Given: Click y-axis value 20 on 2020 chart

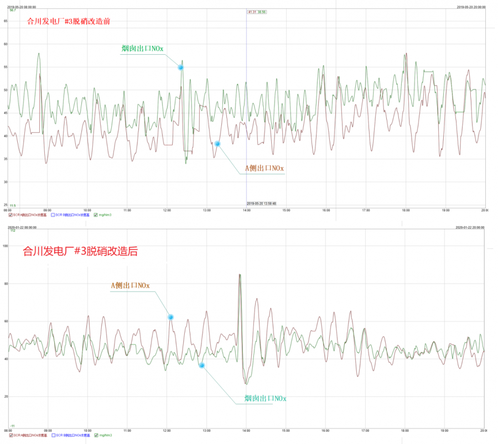Looking at the screenshot, I should (x=6, y=396).
